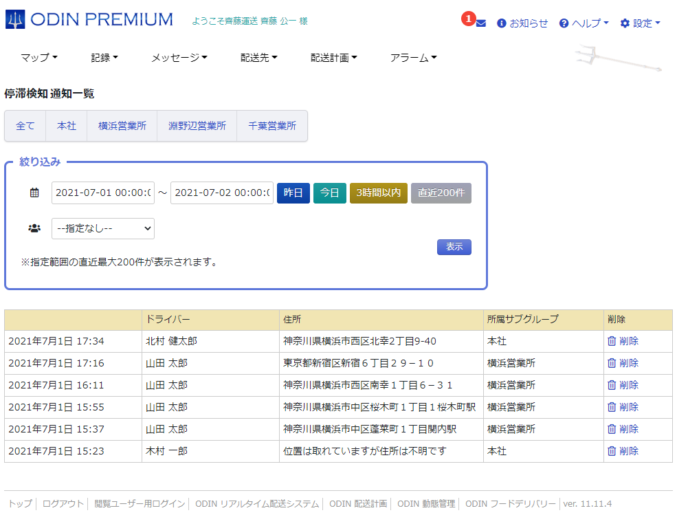Open the mail notification envelope icon
This screenshot has width=677, height=515.
tap(480, 23)
